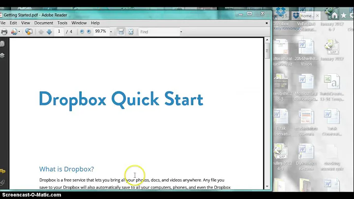Screen dimensions: 354x199
Task: Expand the collaborate icon dropdown arrow
Action: 19,32
